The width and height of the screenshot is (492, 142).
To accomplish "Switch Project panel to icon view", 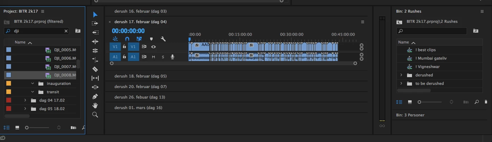I will coord(17,128).
